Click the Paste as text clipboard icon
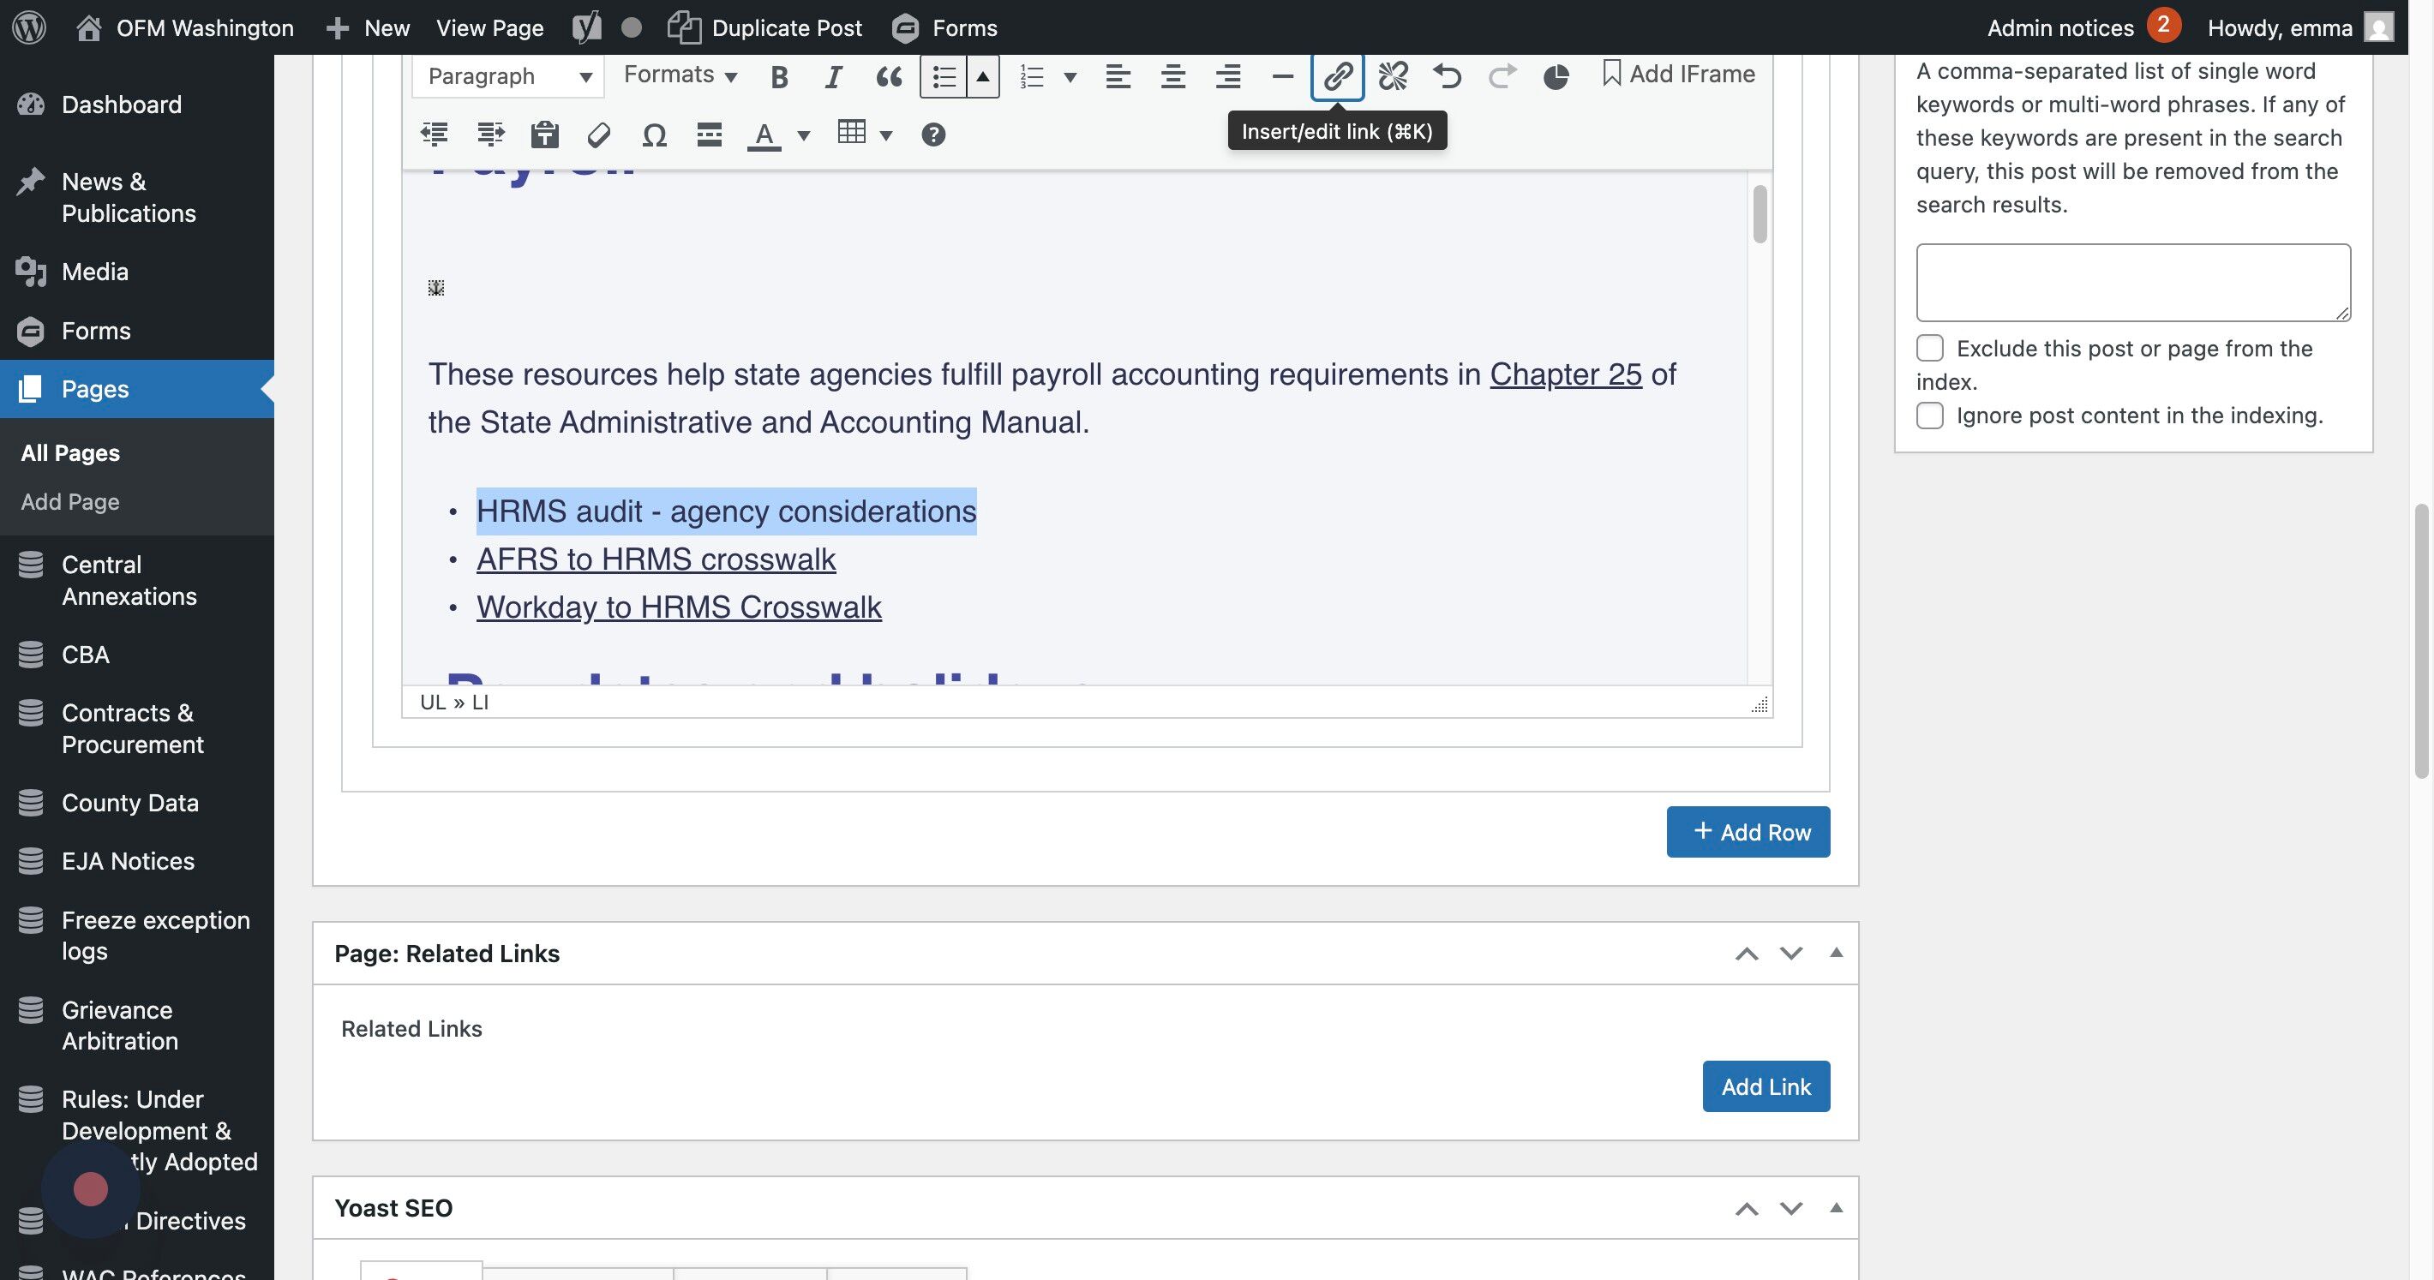Screen dimensions: 2434x1280 [544, 135]
